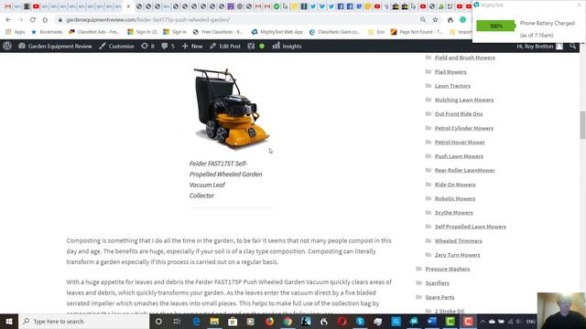Open the 8 pending updates item
Screen dimensions: 586x329
coord(147,47)
